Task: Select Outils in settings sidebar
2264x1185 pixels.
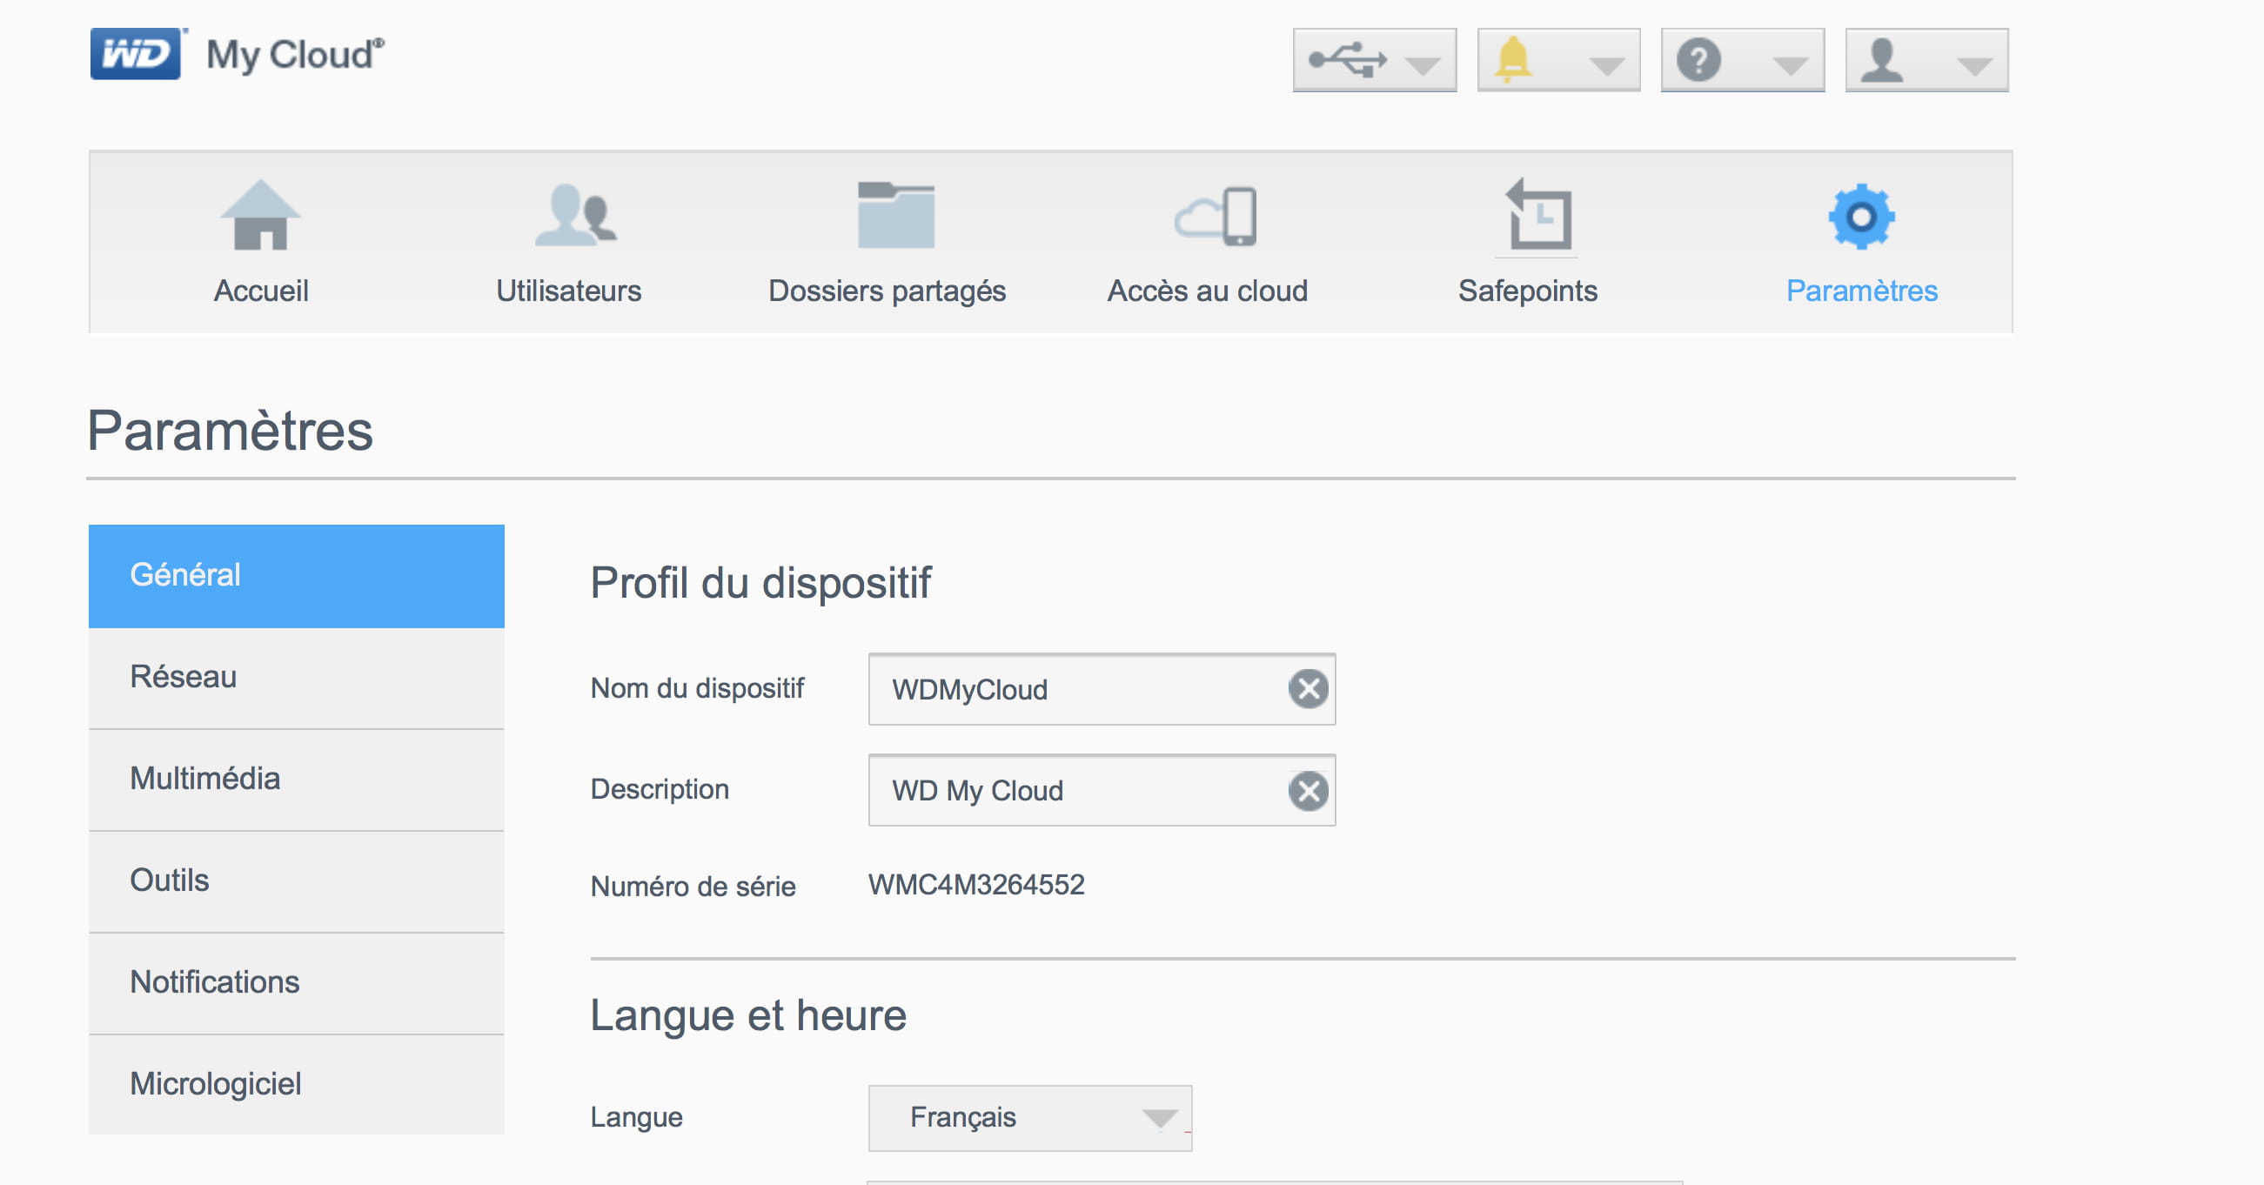Action: [296, 881]
